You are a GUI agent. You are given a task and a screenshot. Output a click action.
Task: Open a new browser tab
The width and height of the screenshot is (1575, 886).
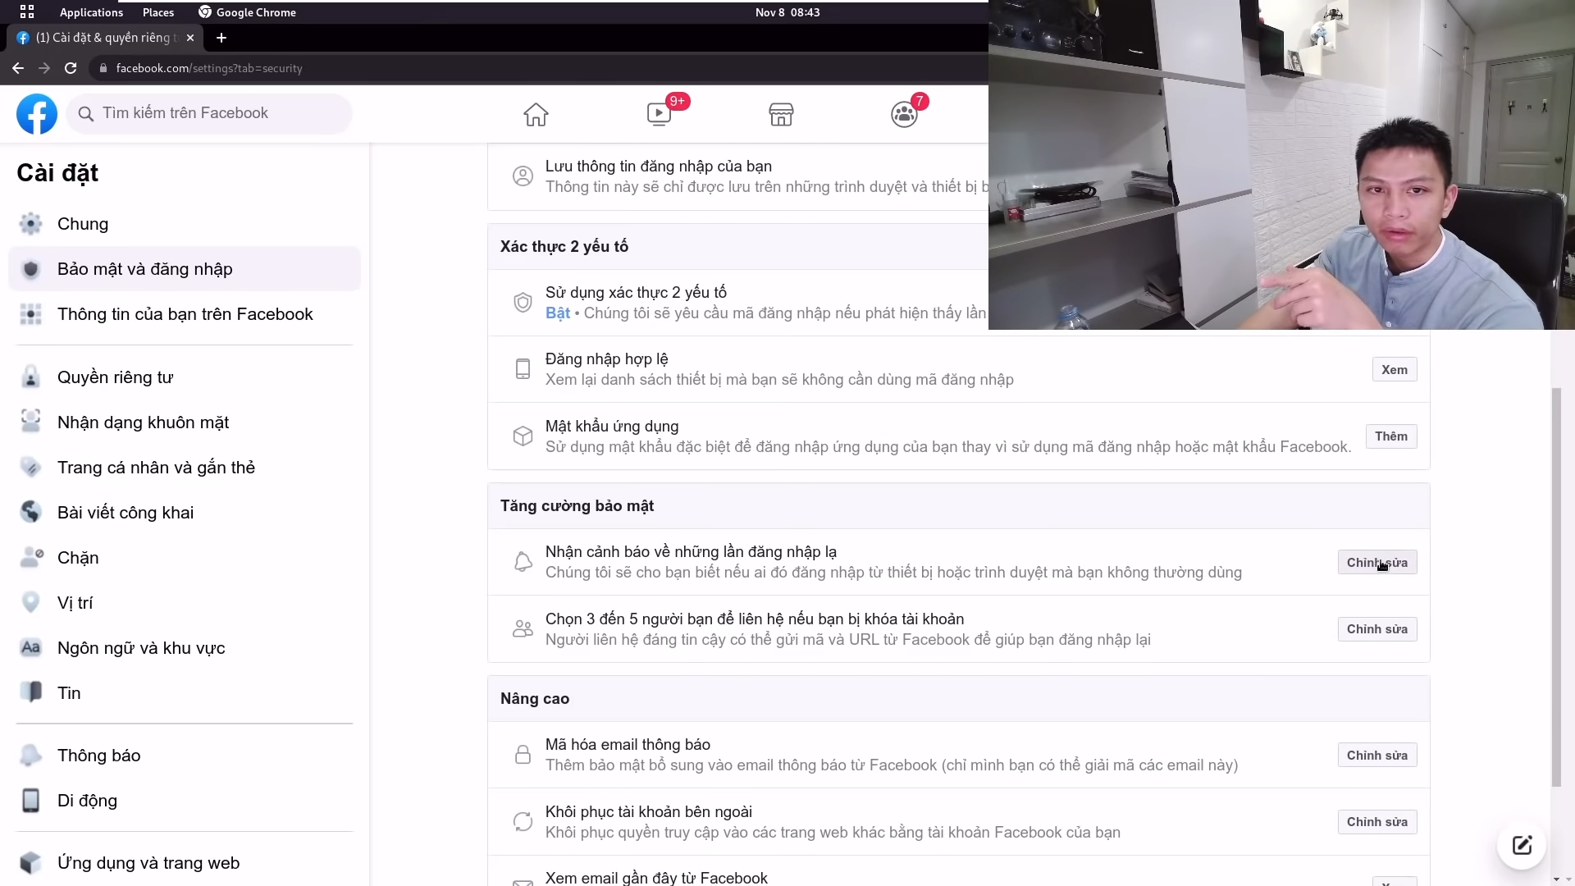[221, 38]
